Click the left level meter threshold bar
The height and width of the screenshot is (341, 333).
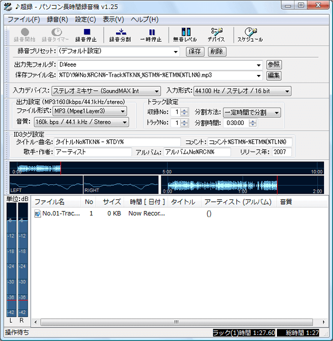[x=12, y=300]
